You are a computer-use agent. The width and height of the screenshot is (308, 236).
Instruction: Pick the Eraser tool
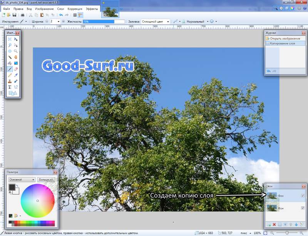(x=16, y=69)
